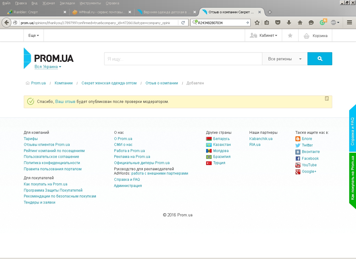The image size is (356, 259).
Task: Open the Файл menu
Action: pyautogui.click(x=6, y=3)
